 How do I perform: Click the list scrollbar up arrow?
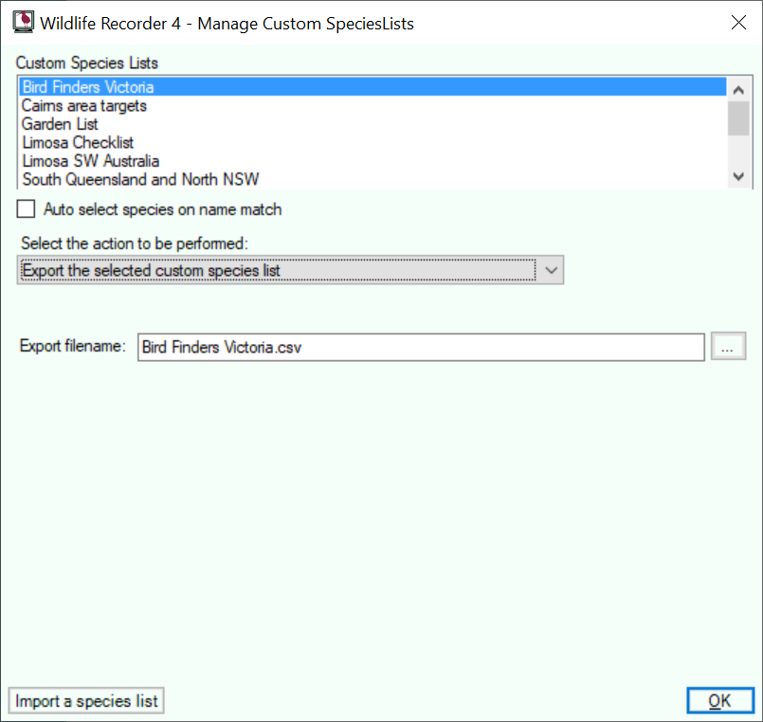[x=738, y=90]
